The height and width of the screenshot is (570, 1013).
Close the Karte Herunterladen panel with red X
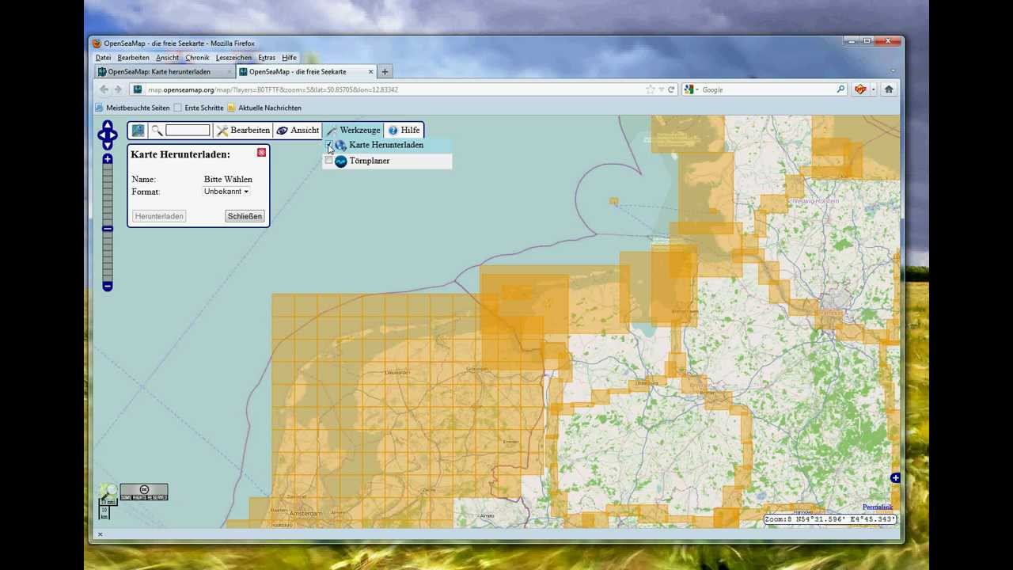[x=261, y=152]
